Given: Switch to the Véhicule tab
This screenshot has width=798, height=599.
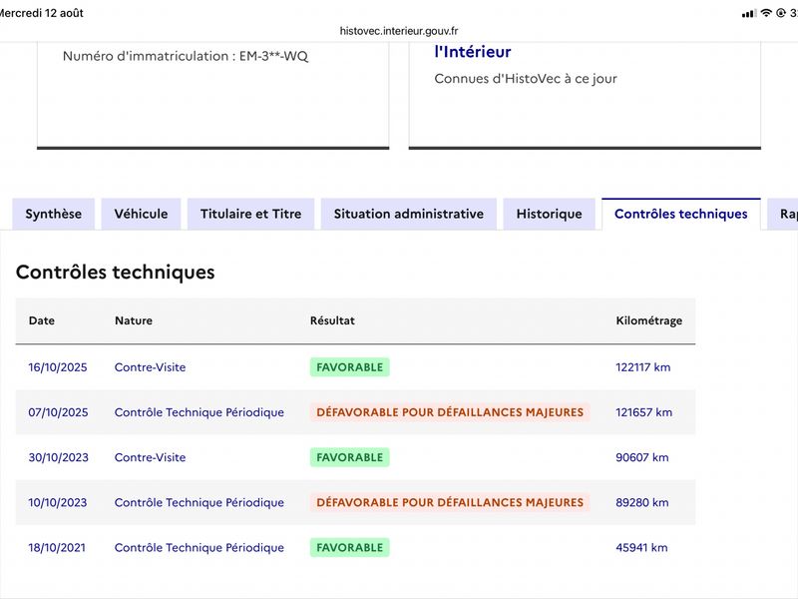Looking at the screenshot, I should click(x=141, y=214).
